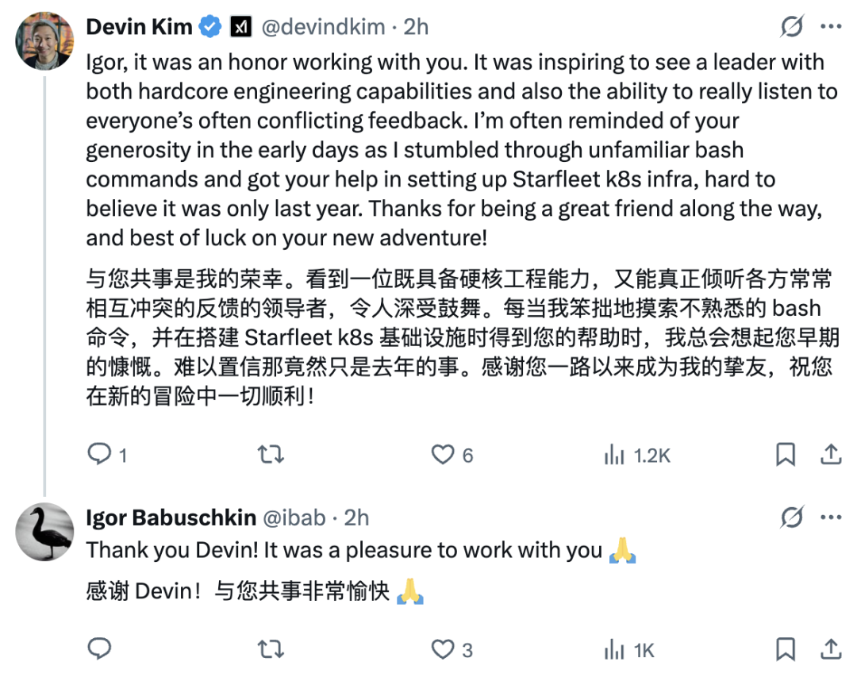Open more options on Igor's reply
The height and width of the screenshot is (677, 857).
[831, 518]
